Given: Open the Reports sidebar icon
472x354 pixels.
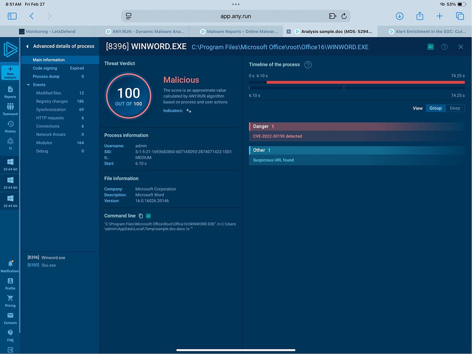Looking at the screenshot, I should click(x=10, y=89).
